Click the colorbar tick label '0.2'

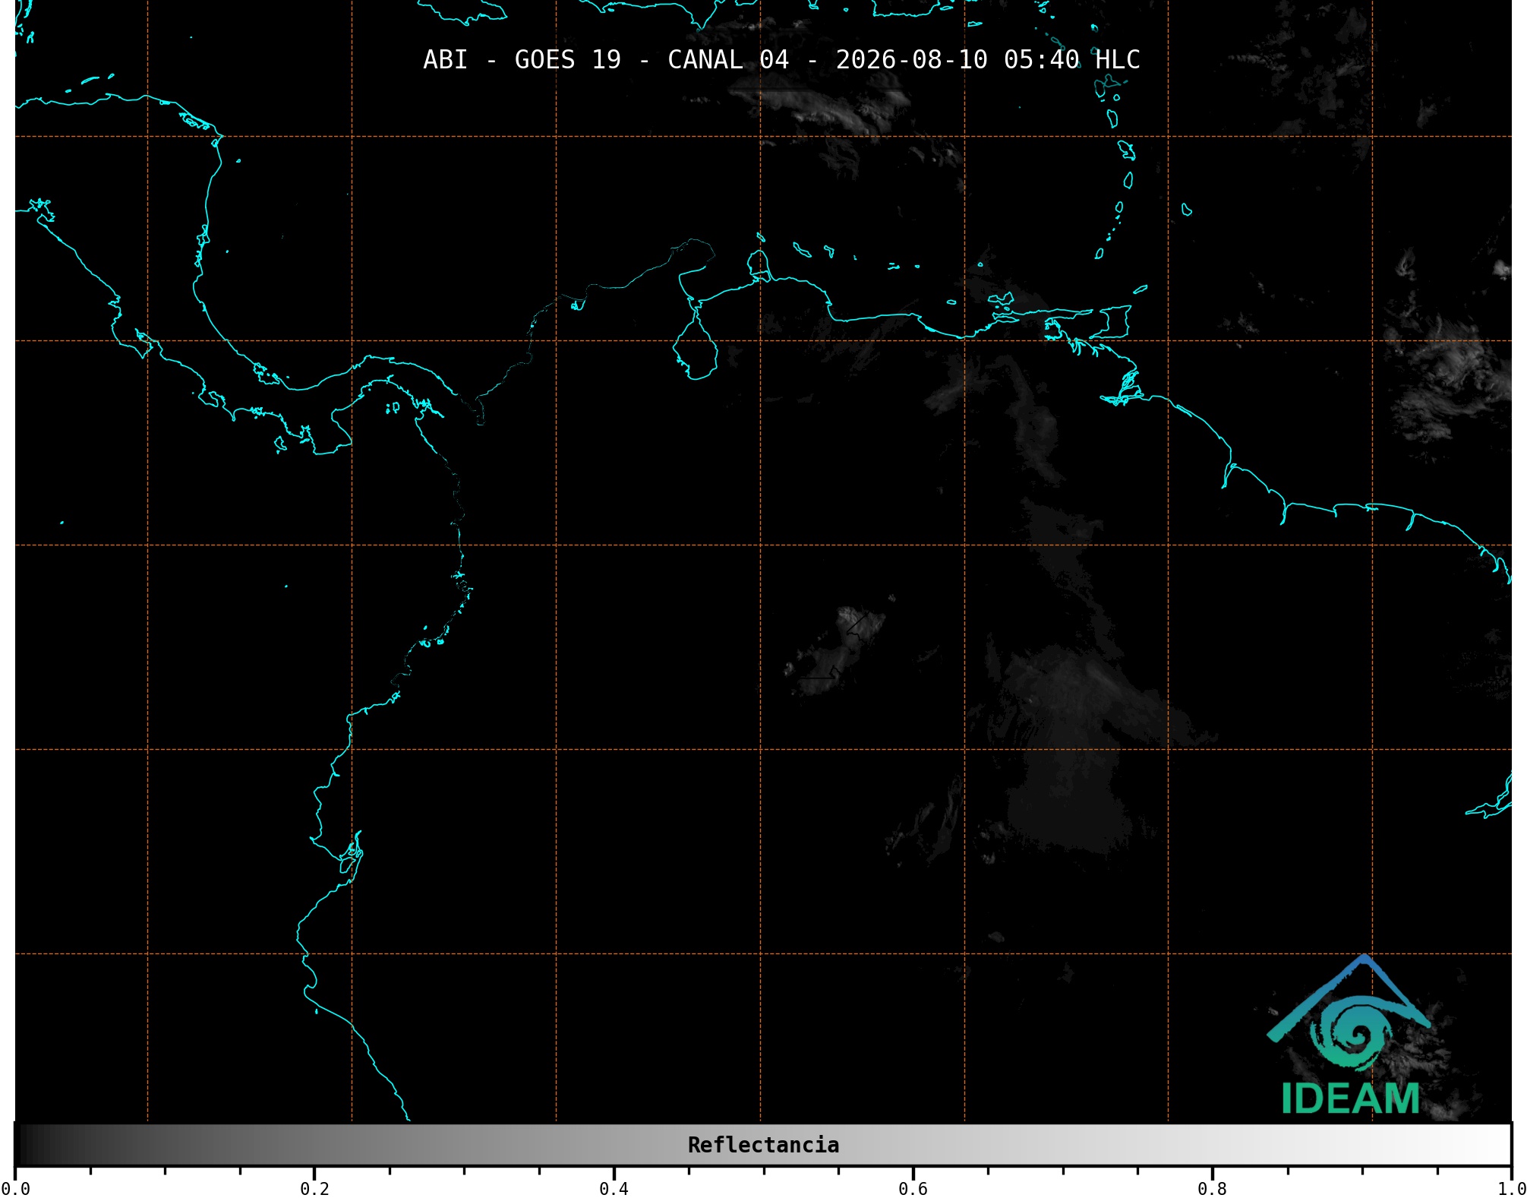click(x=314, y=1189)
